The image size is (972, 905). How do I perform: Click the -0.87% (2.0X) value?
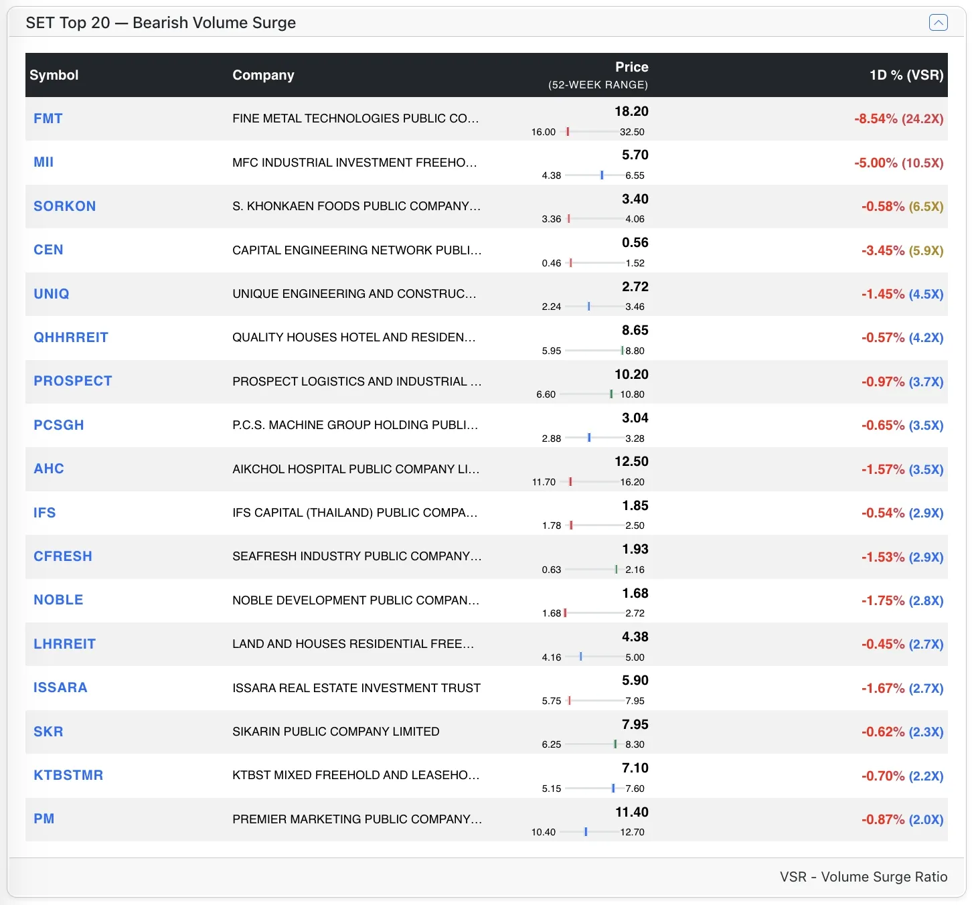(x=902, y=819)
